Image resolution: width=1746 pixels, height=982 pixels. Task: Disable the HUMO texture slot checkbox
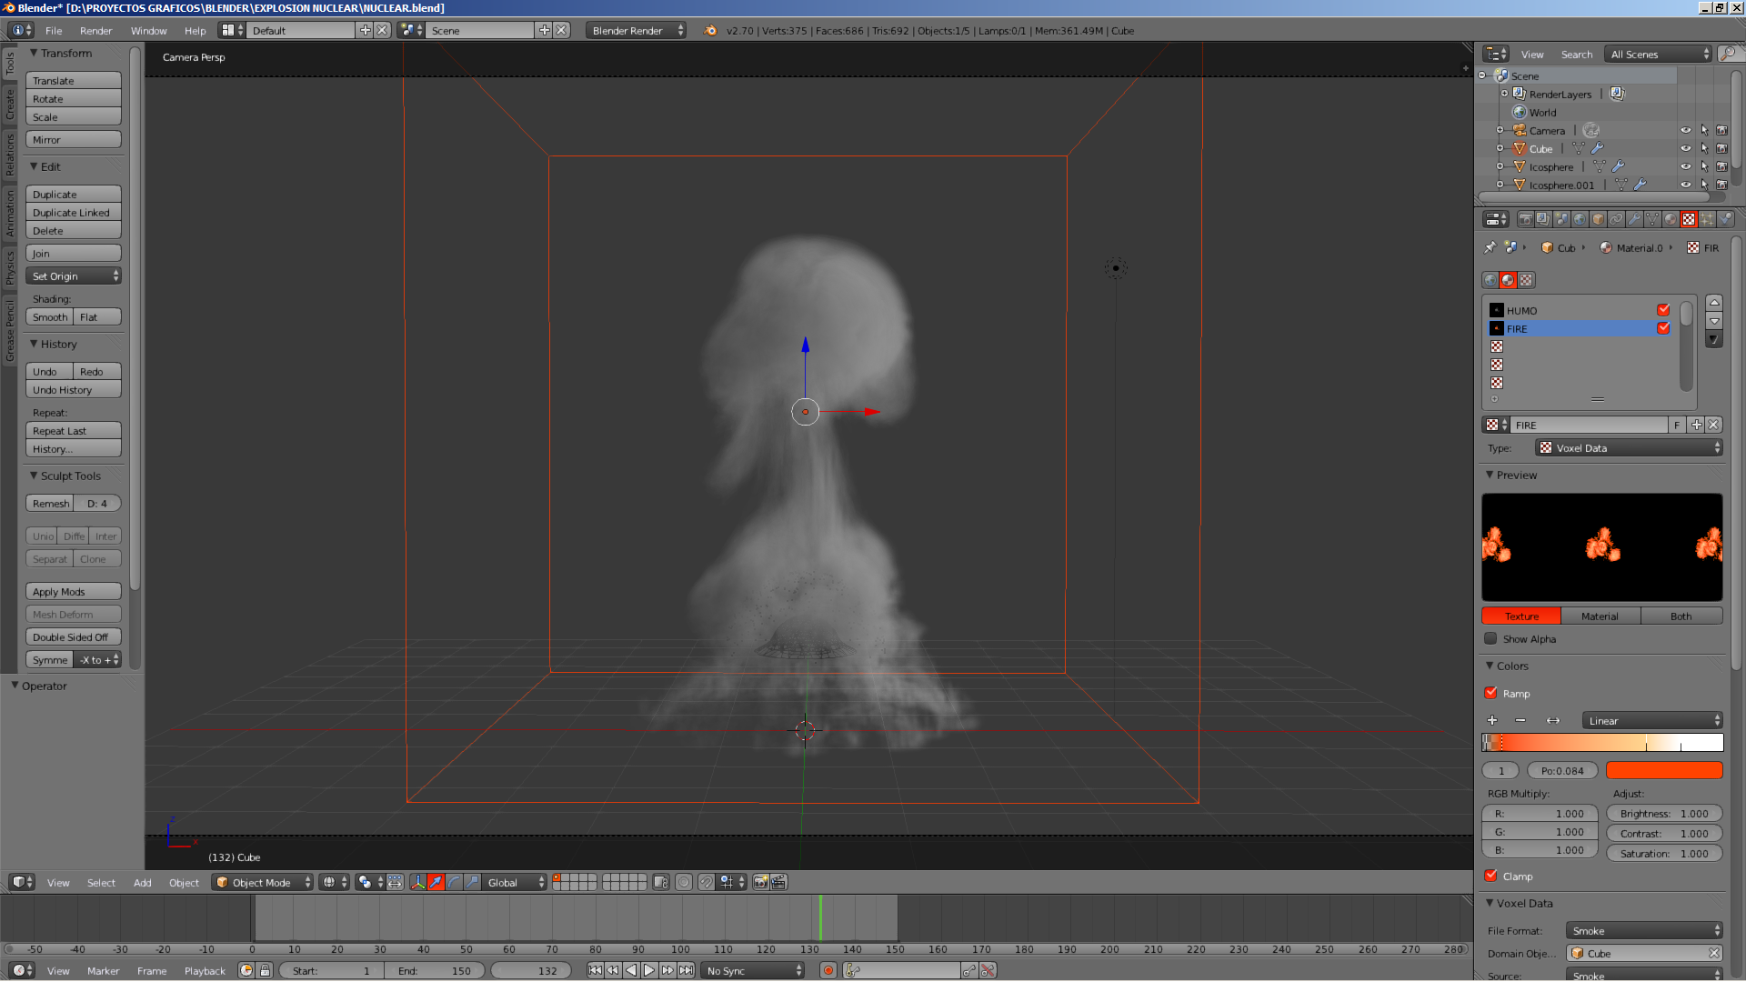pos(1663,310)
